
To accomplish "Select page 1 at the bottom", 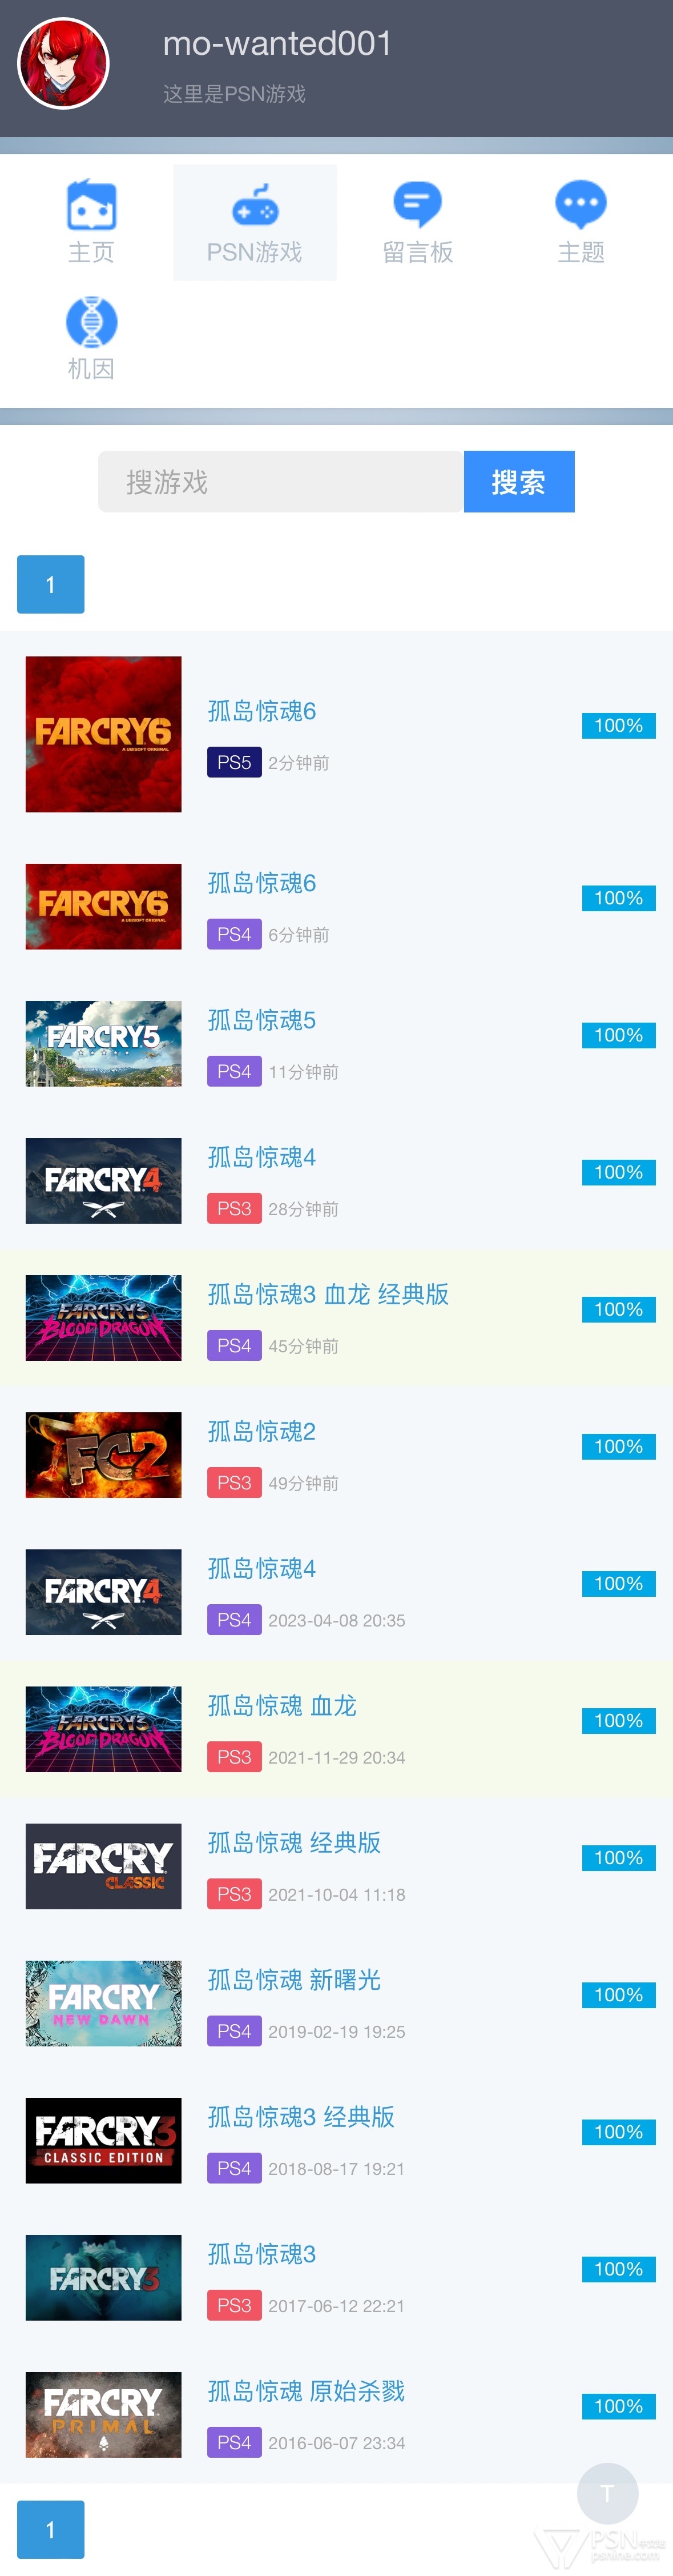I will tap(51, 2530).
